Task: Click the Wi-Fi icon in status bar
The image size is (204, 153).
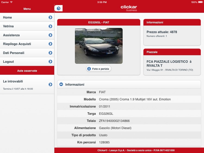Action: click(x=11, y=2)
